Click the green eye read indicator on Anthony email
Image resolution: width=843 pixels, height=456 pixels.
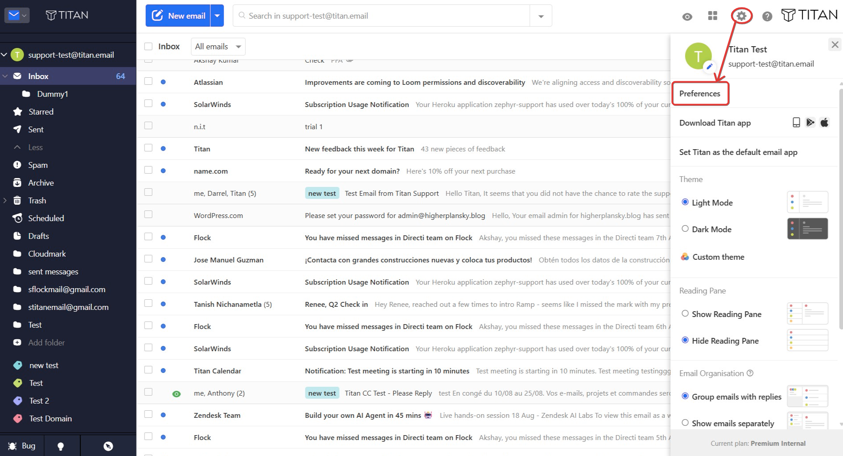pos(176,394)
